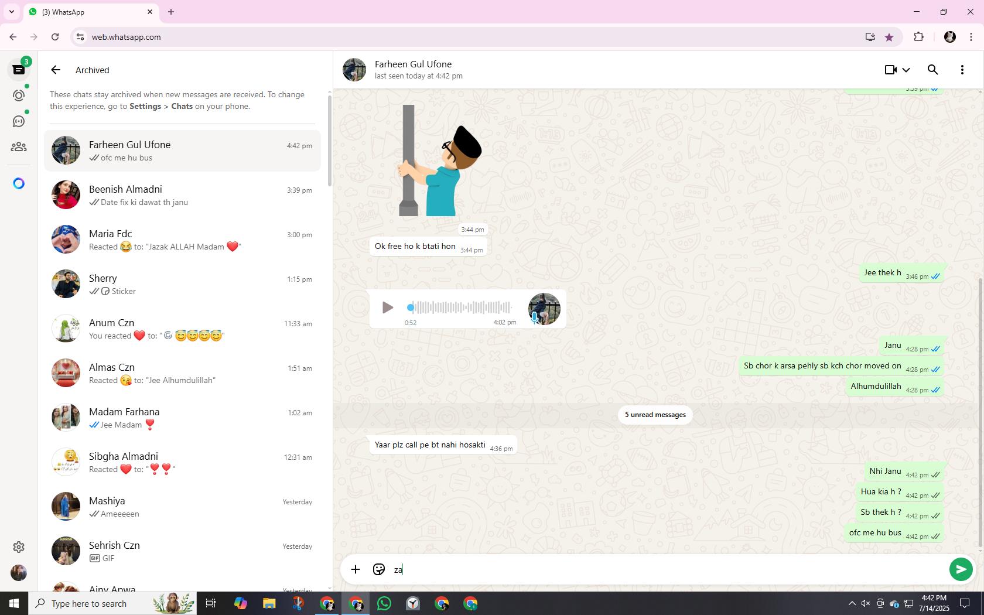Open the Chrome menu three dots

coord(971,37)
